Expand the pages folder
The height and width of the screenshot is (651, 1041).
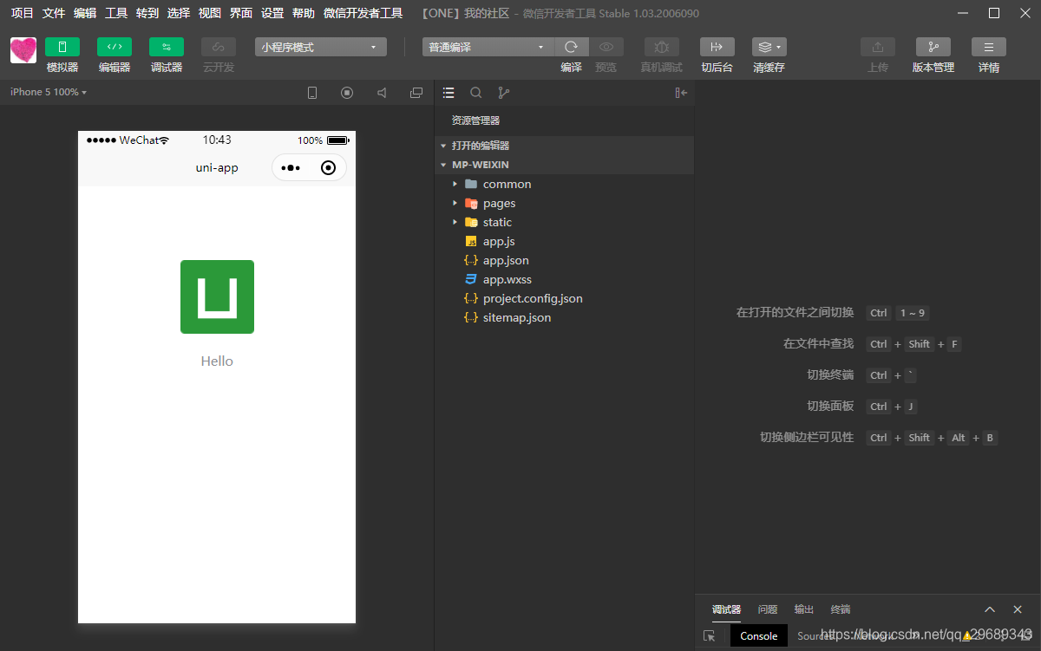tap(564, 203)
